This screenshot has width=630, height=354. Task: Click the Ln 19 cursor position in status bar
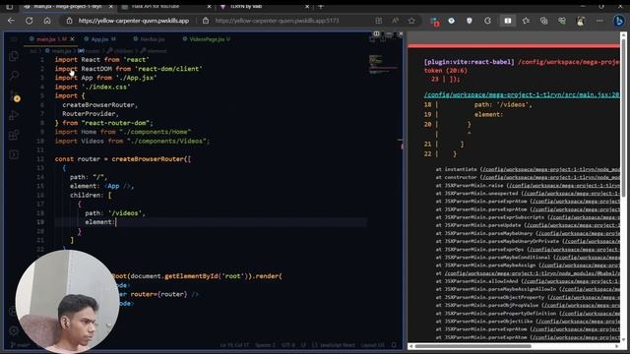[234, 345]
